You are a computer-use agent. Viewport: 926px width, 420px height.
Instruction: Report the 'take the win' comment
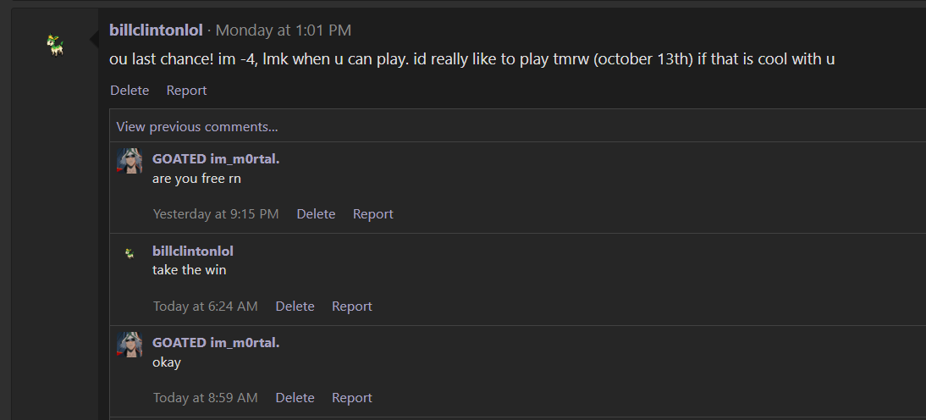(351, 307)
